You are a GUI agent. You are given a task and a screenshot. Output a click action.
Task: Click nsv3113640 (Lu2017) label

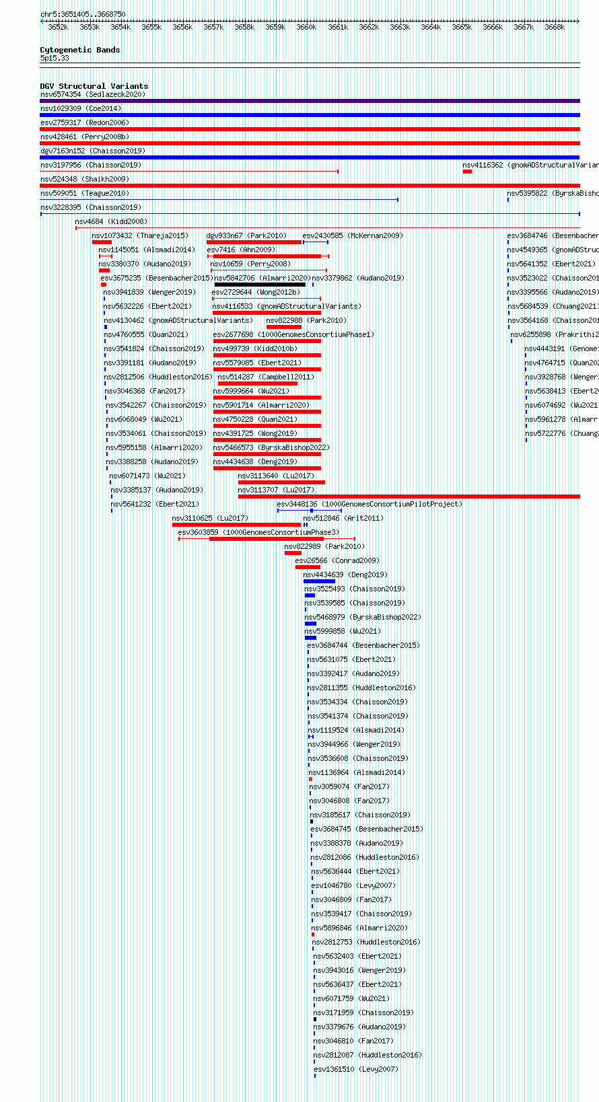(x=276, y=476)
